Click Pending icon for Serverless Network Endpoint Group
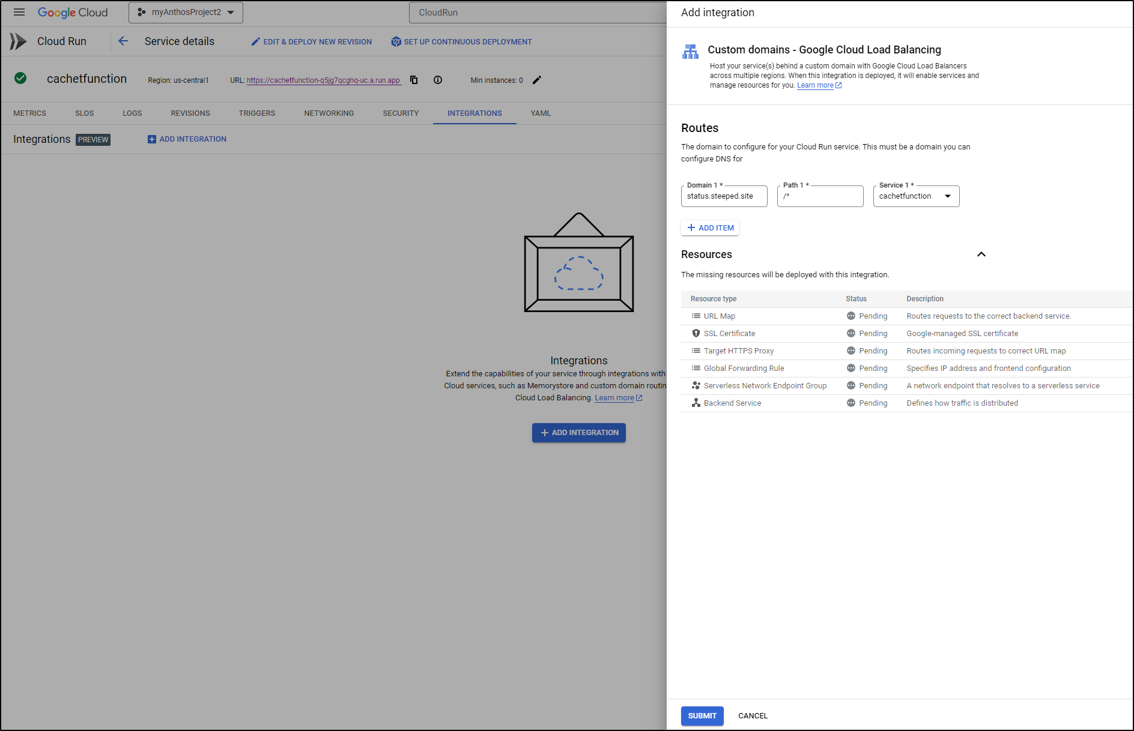 point(851,386)
